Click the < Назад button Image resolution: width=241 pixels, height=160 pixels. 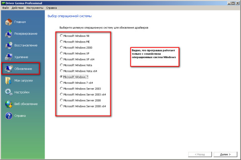[200, 154]
